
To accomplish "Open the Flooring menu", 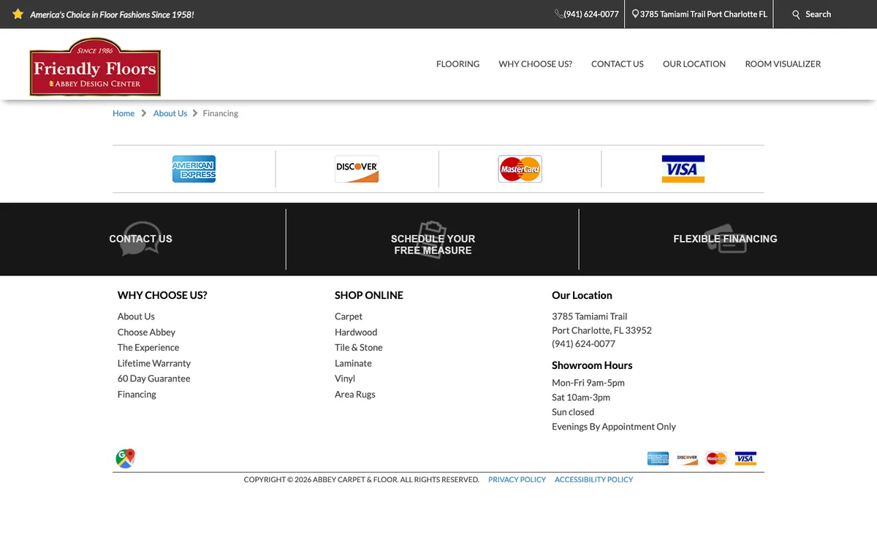I will (458, 64).
